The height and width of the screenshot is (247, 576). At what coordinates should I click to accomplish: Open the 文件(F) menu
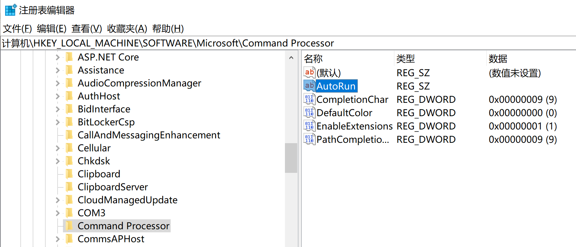click(x=17, y=29)
